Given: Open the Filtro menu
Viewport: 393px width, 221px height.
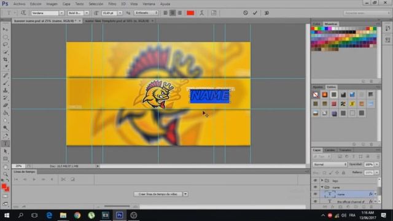Looking at the screenshot, I should tap(112, 4).
